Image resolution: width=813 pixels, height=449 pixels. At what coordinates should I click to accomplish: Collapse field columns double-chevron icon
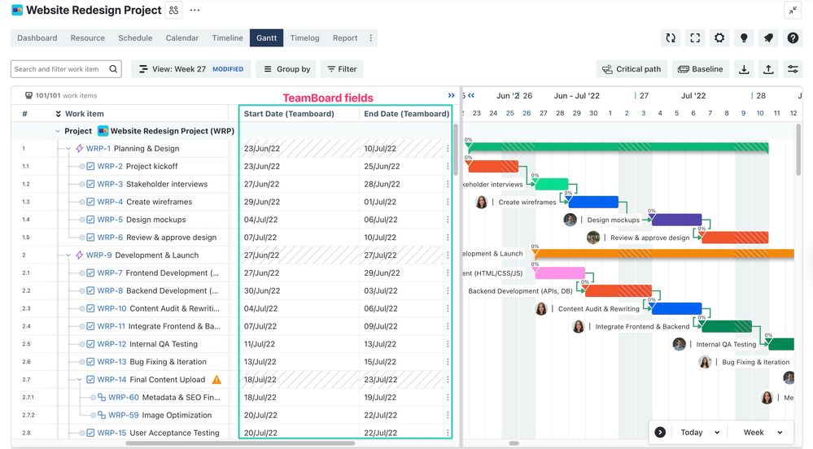(x=451, y=95)
